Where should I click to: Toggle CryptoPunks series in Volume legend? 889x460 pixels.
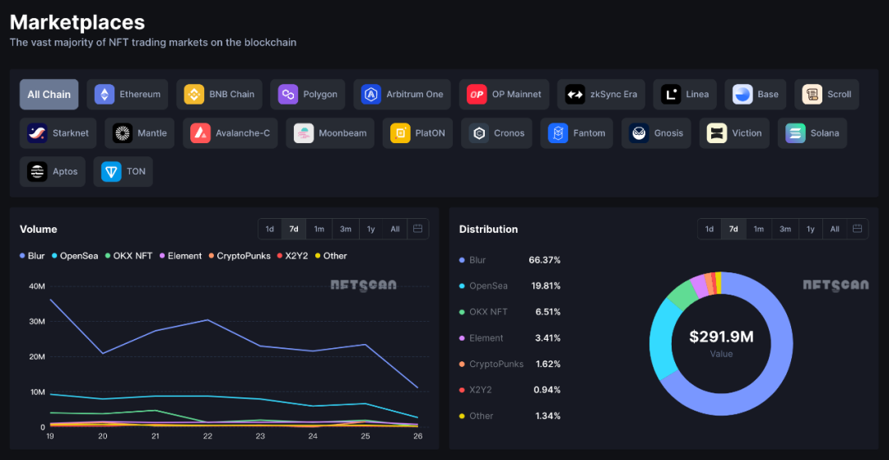[x=240, y=255]
